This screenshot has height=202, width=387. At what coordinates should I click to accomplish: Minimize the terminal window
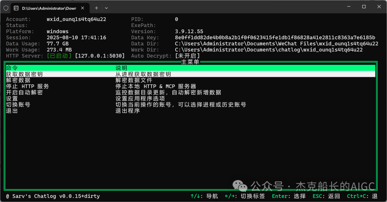pyautogui.click(x=349, y=7)
